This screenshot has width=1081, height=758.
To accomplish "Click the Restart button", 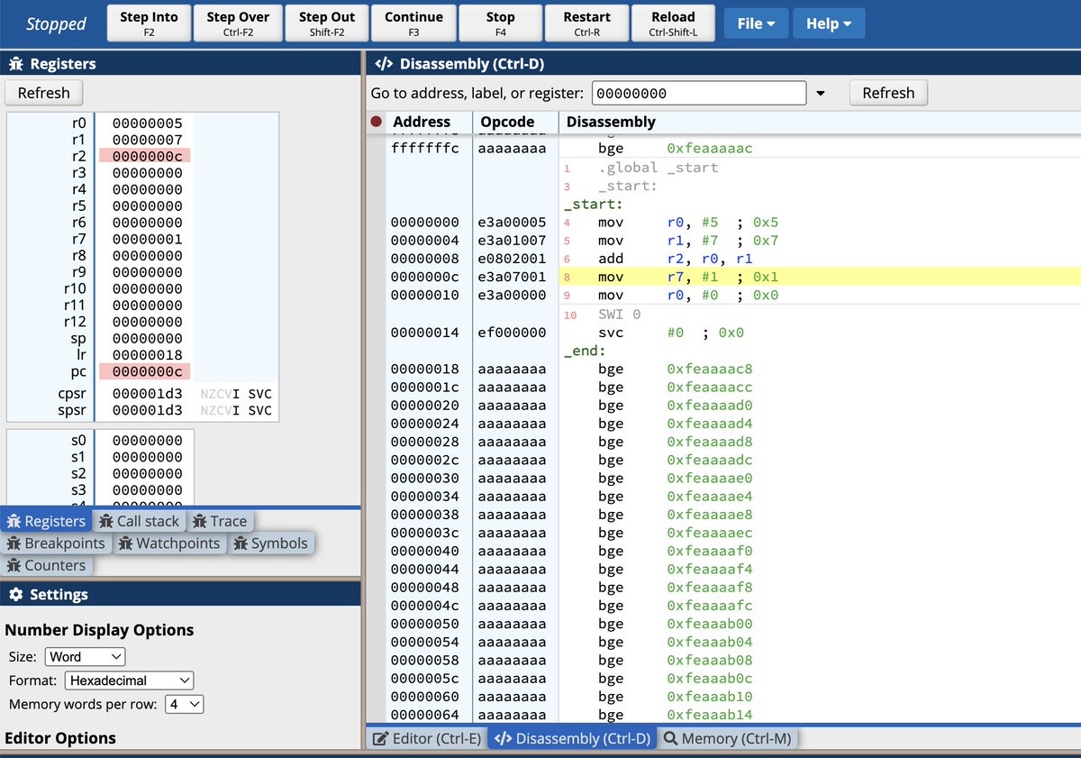I will [x=587, y=23].
